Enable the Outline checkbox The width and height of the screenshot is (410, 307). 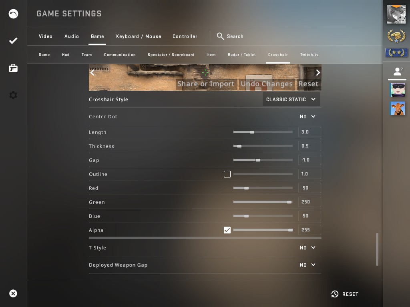click(x=227, y=174)
